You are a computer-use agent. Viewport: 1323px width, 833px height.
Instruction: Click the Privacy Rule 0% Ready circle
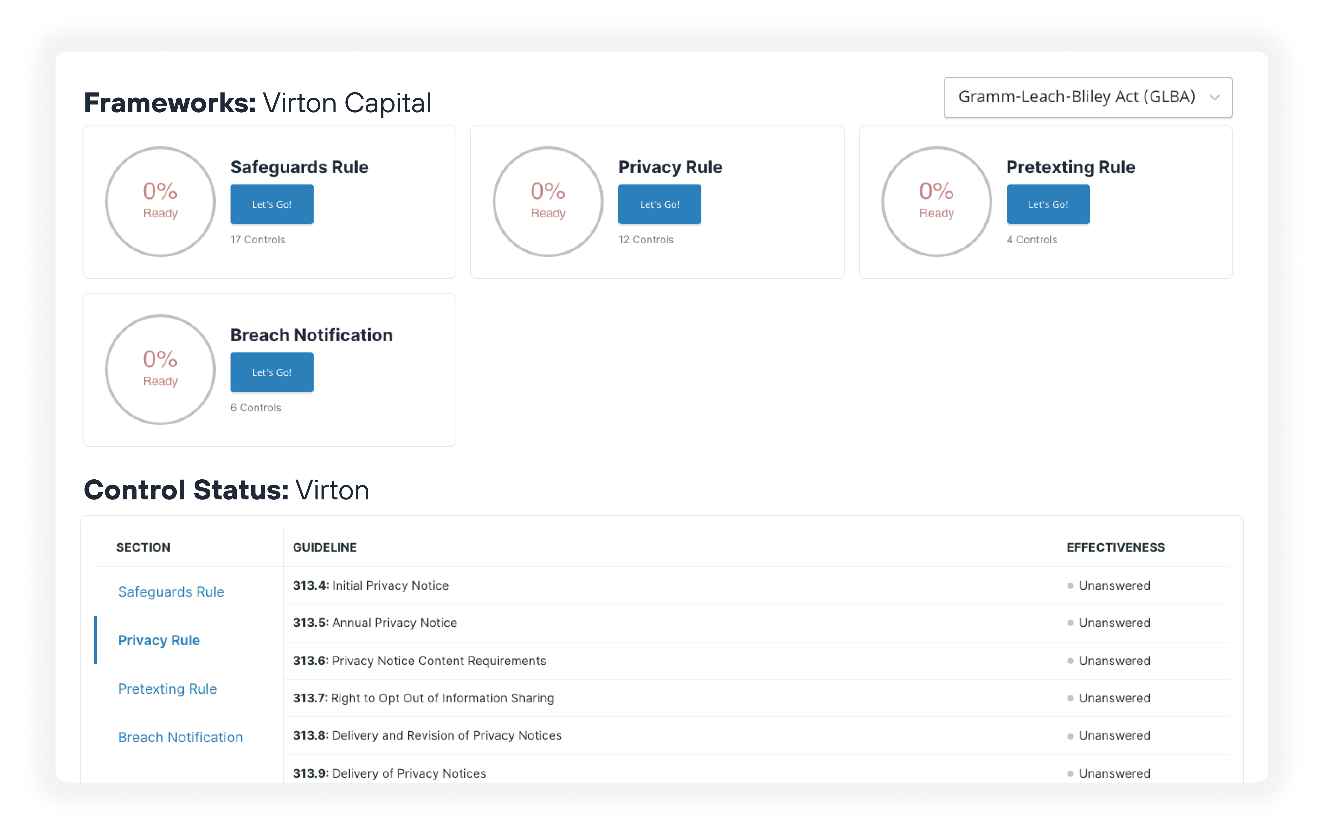(548, 201)
